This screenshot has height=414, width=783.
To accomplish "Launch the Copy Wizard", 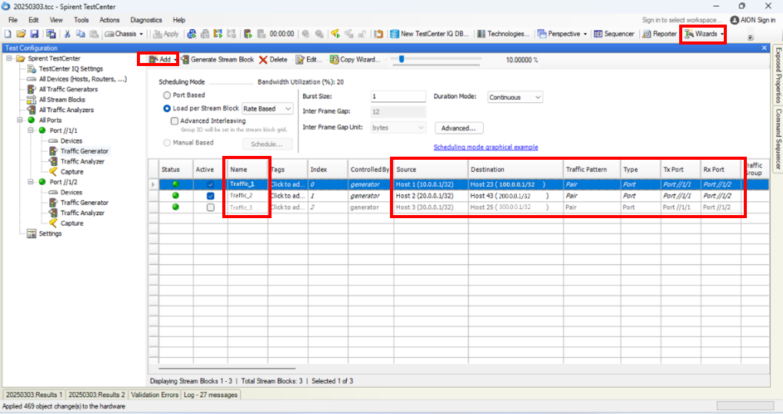I will coord(355,59).
